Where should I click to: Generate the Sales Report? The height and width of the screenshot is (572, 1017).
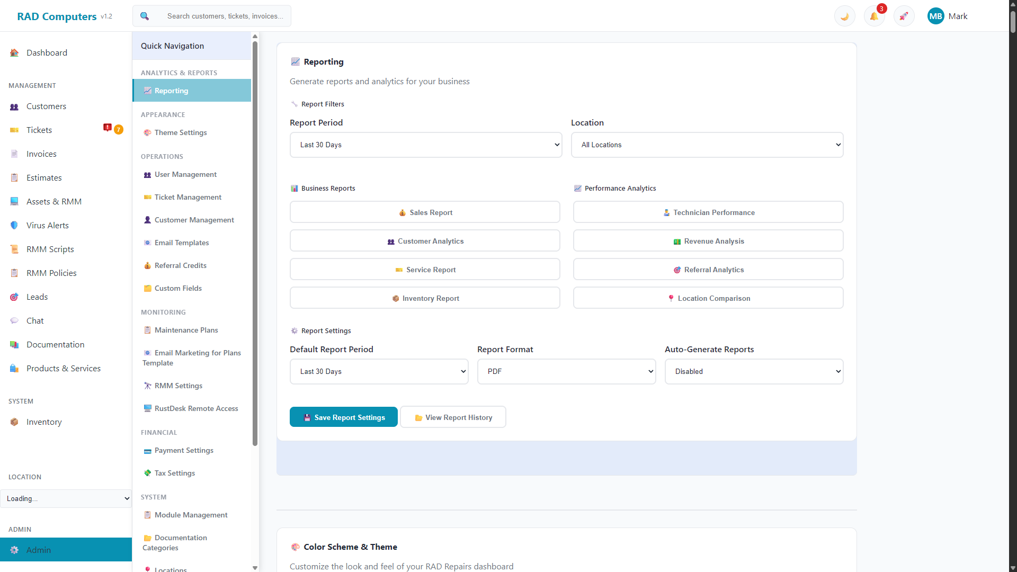tap(425, 212)
